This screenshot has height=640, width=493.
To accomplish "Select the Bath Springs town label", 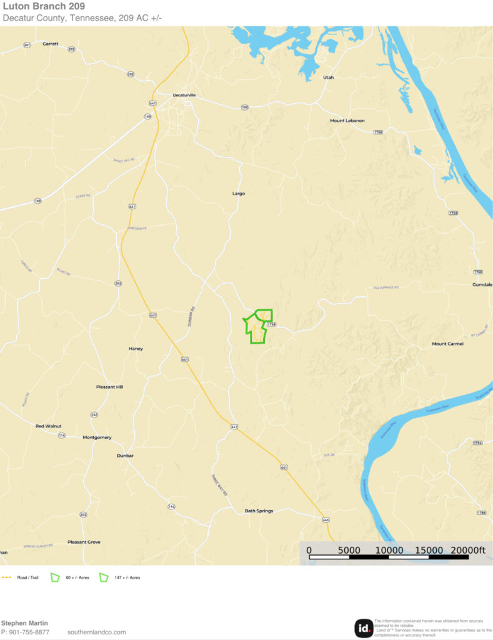I will [x=259, y=511].
